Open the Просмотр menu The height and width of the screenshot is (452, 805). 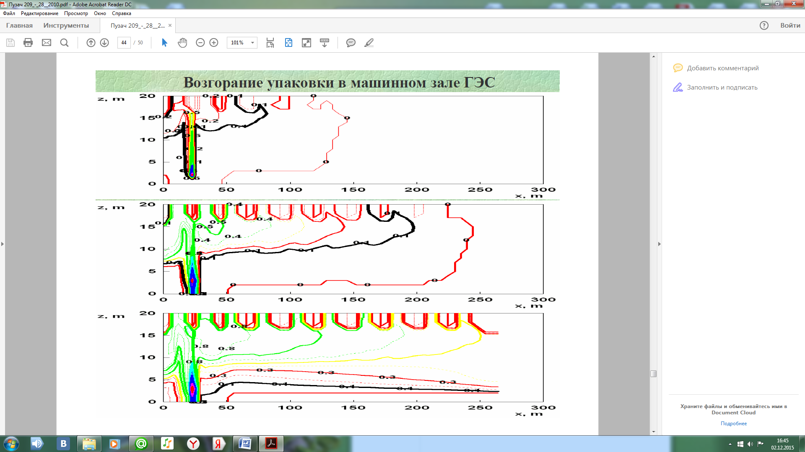(76, 13)
